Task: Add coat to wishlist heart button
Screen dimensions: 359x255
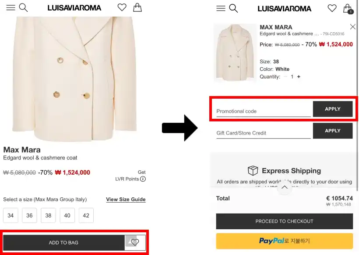Action: click(135, 242)
